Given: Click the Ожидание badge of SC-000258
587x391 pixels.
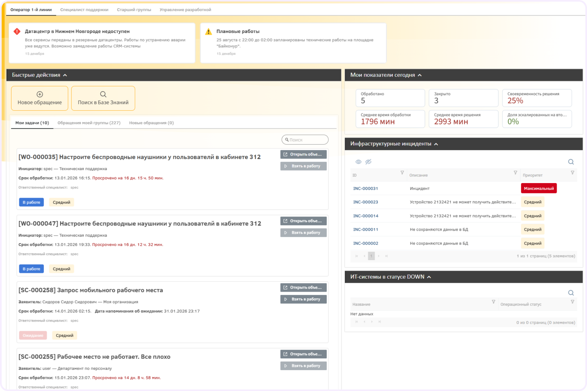Looking at the screenshot, I should 33,335.
